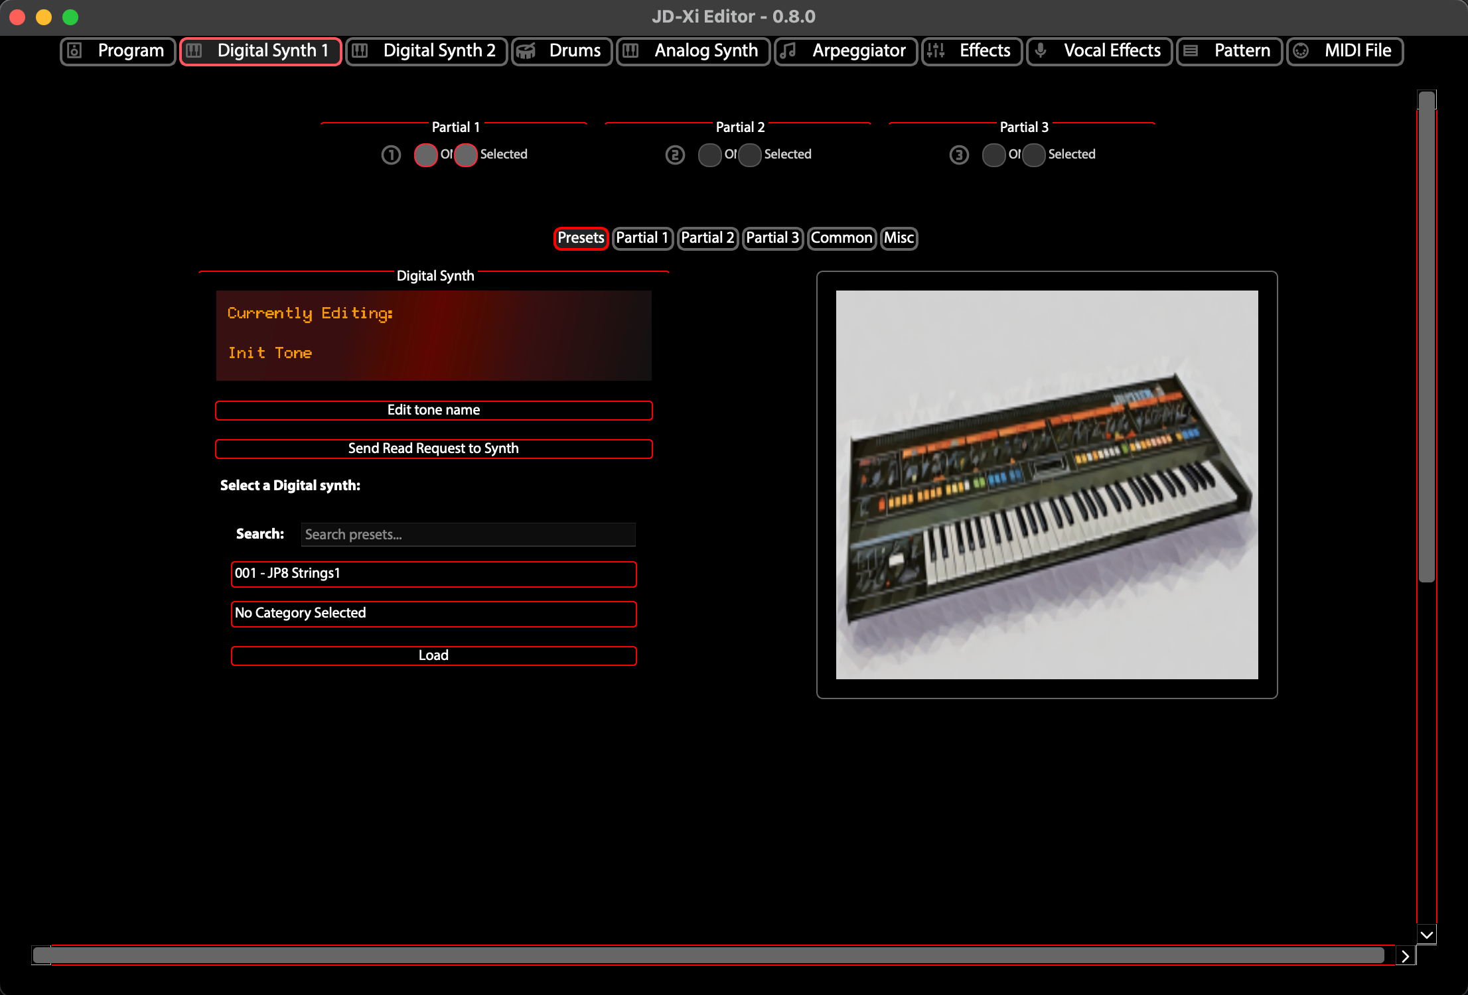Click the Analog Synth keyboard icon
This screenshot has width=1468, height=995.
630,51
